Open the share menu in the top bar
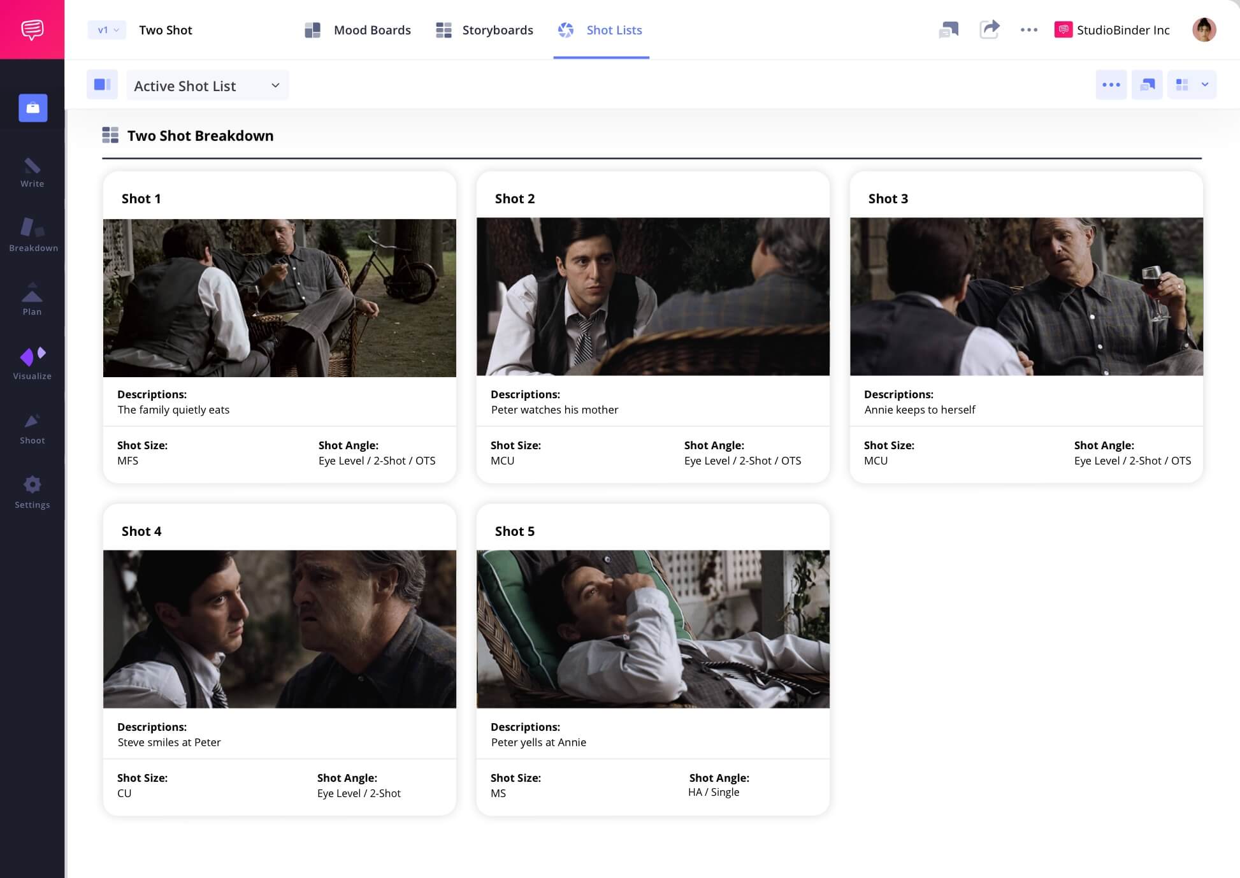The height and width of the screenshot is (878, 1240). (x=990, y=29)
